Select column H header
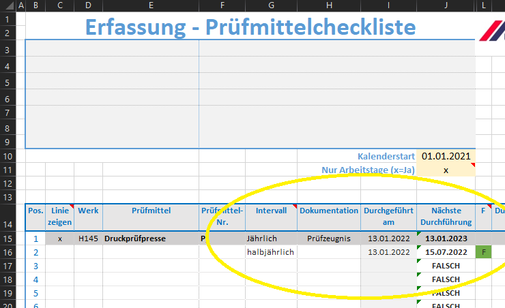This screenshot has height=308, width=505. point(329,5)
